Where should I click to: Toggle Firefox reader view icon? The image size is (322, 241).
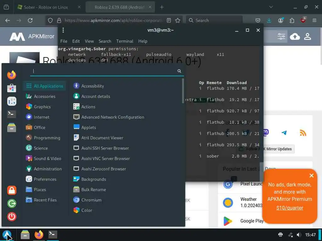click(169, 20)
